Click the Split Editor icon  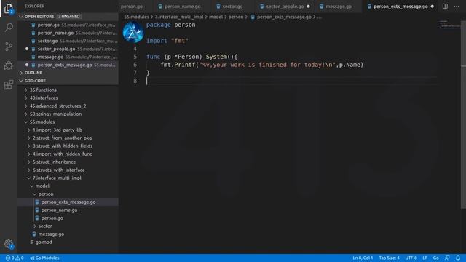pyautogui.click(x=445, y=7)
